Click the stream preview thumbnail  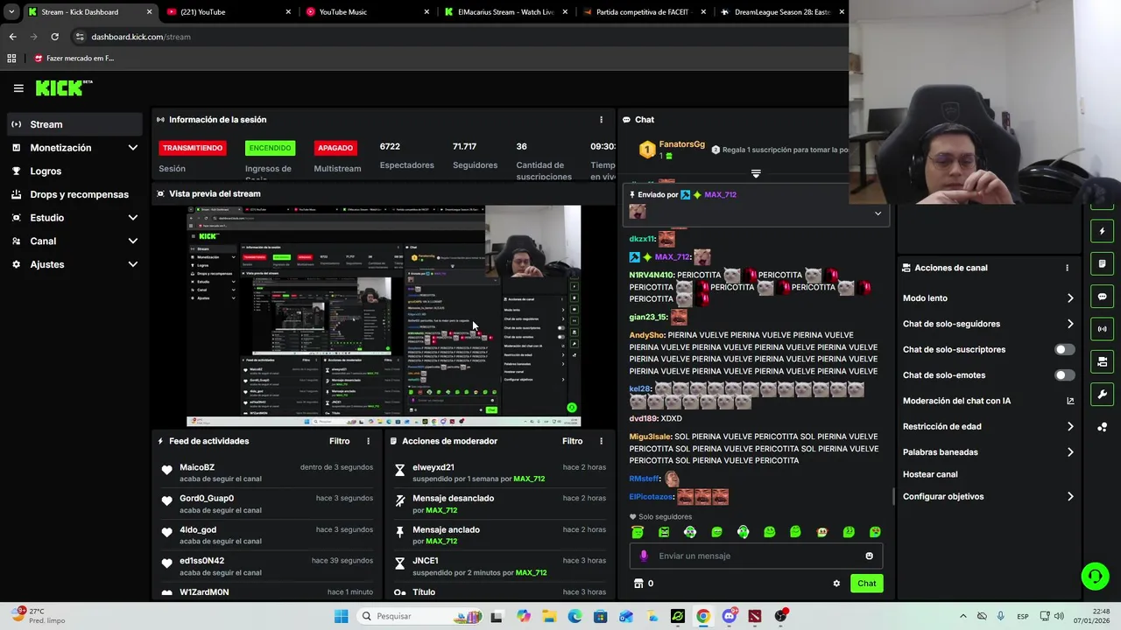384,316
